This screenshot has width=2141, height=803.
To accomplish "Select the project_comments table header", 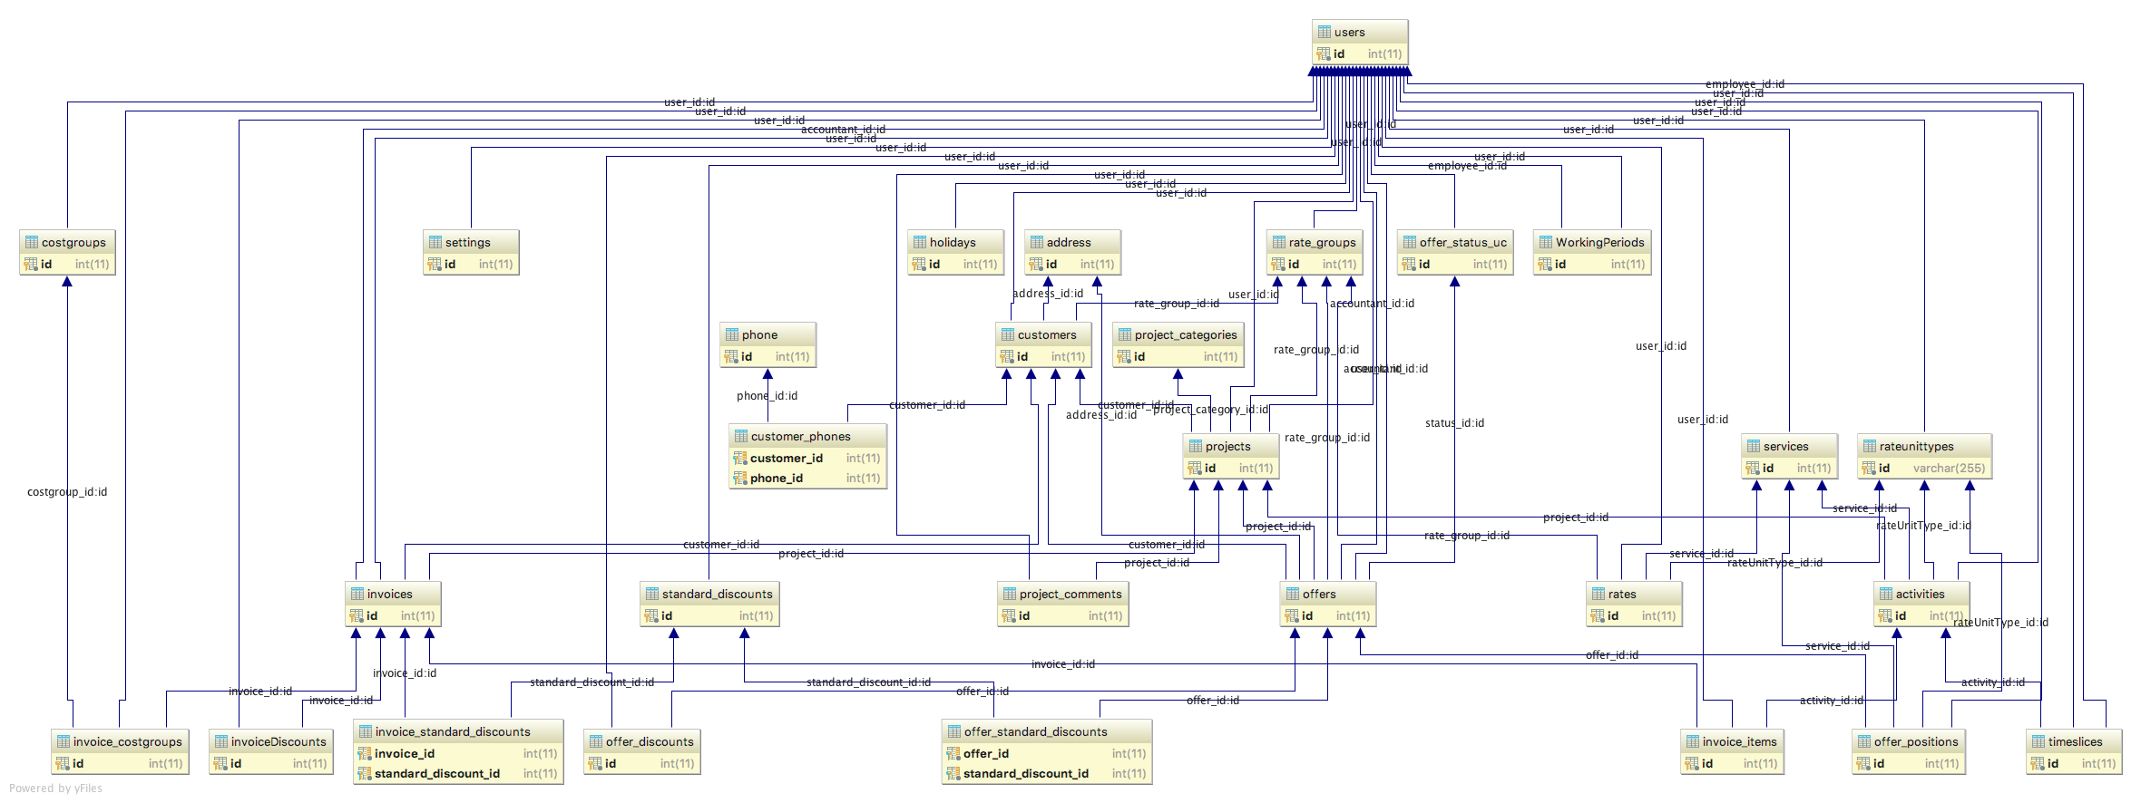I will [1063, 594].
